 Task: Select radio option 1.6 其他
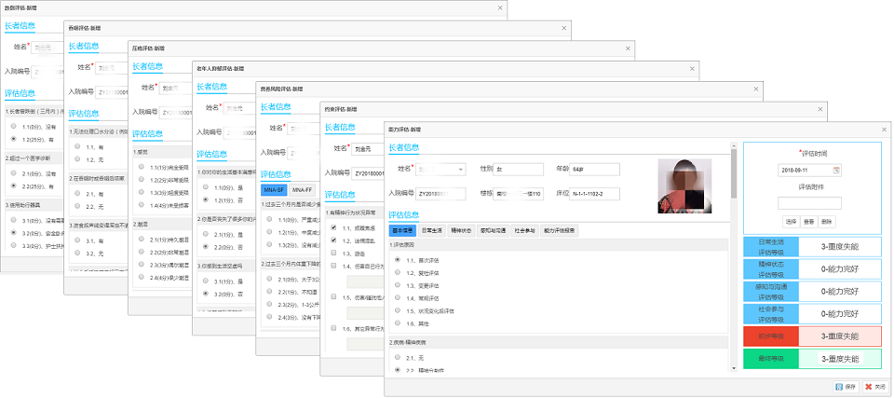(x=399, y=322)
